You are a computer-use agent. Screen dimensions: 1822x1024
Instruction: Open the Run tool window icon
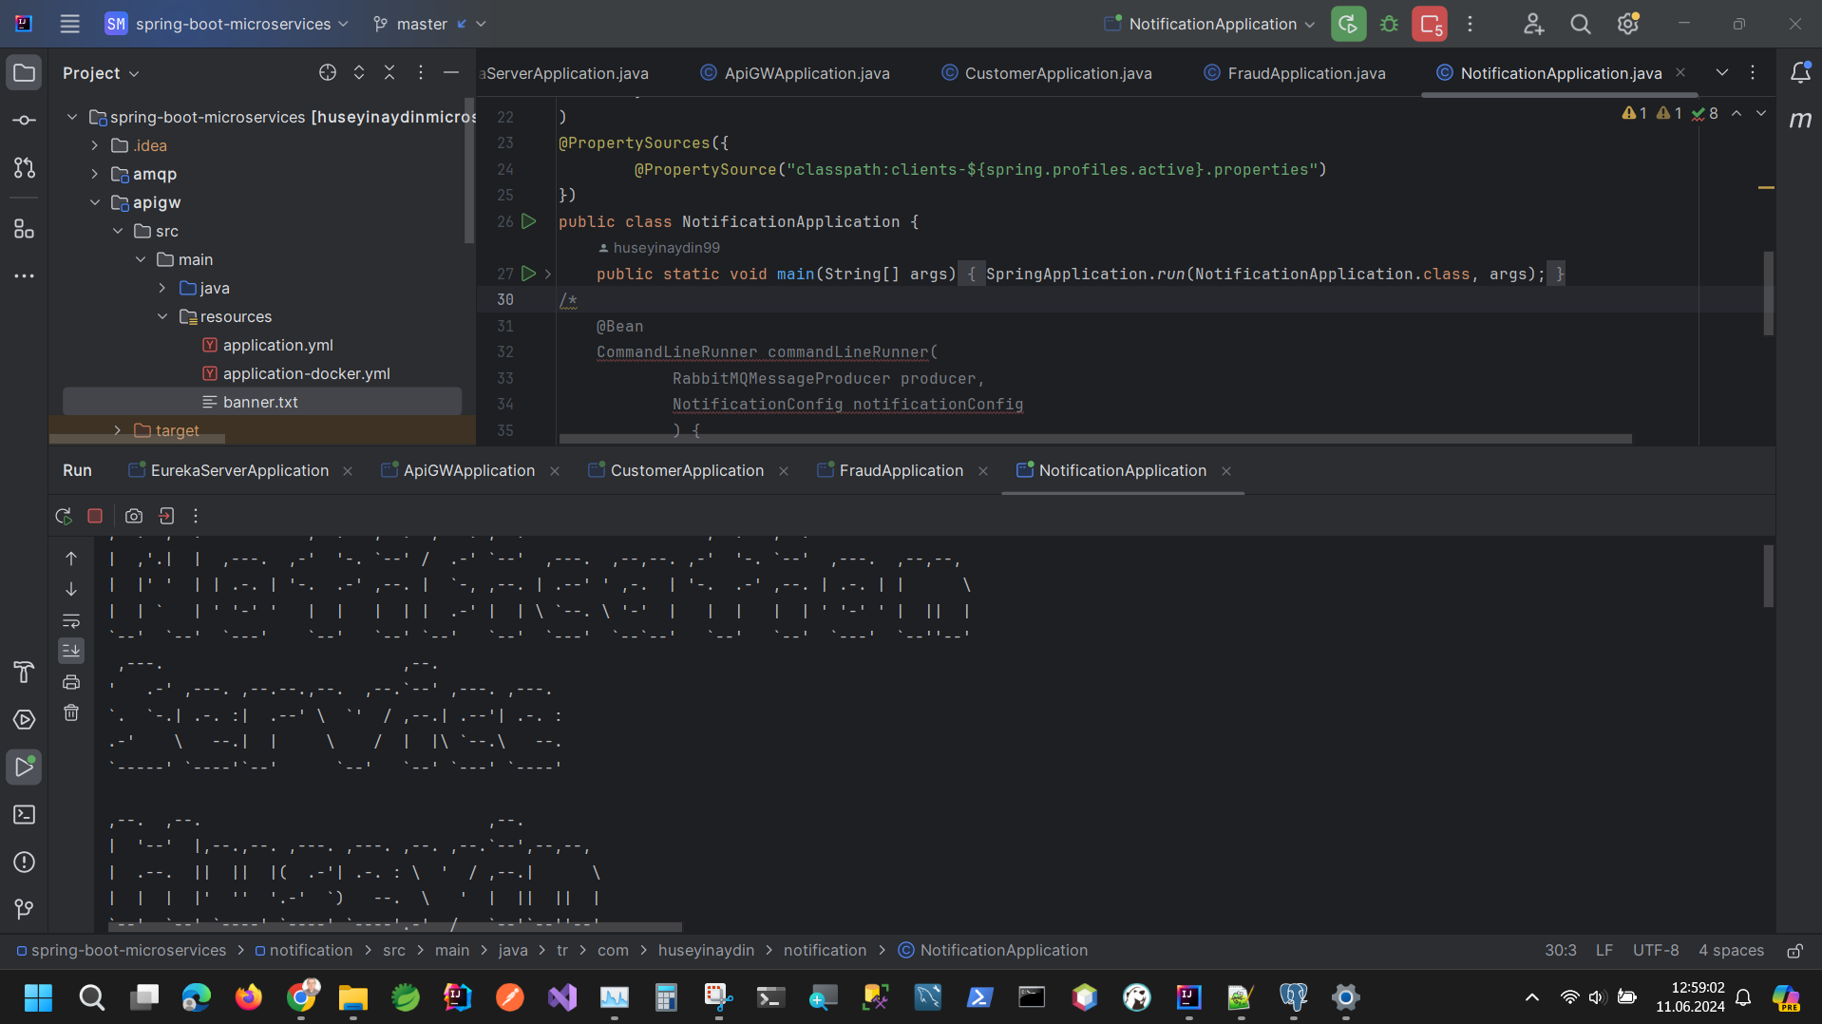tap(25, 768)
